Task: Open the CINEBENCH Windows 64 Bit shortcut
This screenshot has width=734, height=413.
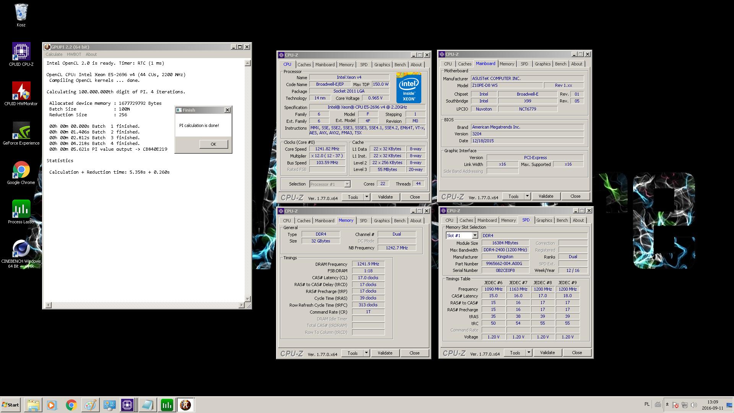Action: [x=21, y=254]
